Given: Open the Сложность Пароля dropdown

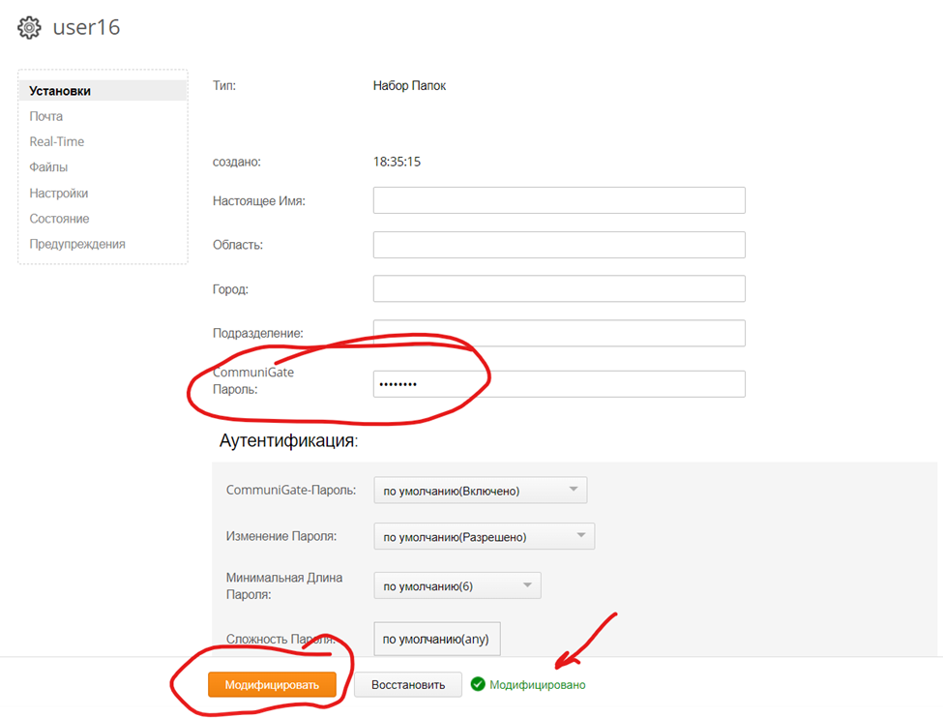Looking at the screenshot, I should pyautogui.click(x=436, y=639).
